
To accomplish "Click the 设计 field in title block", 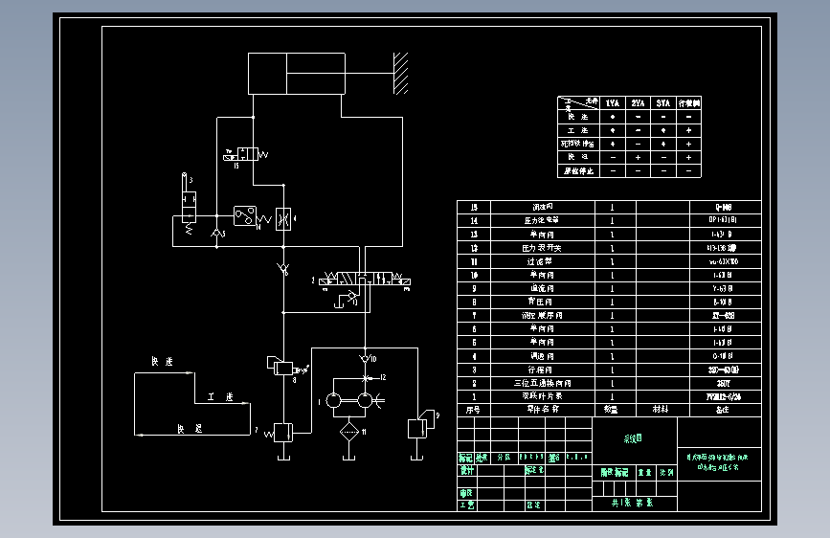I will click(467, 470).
